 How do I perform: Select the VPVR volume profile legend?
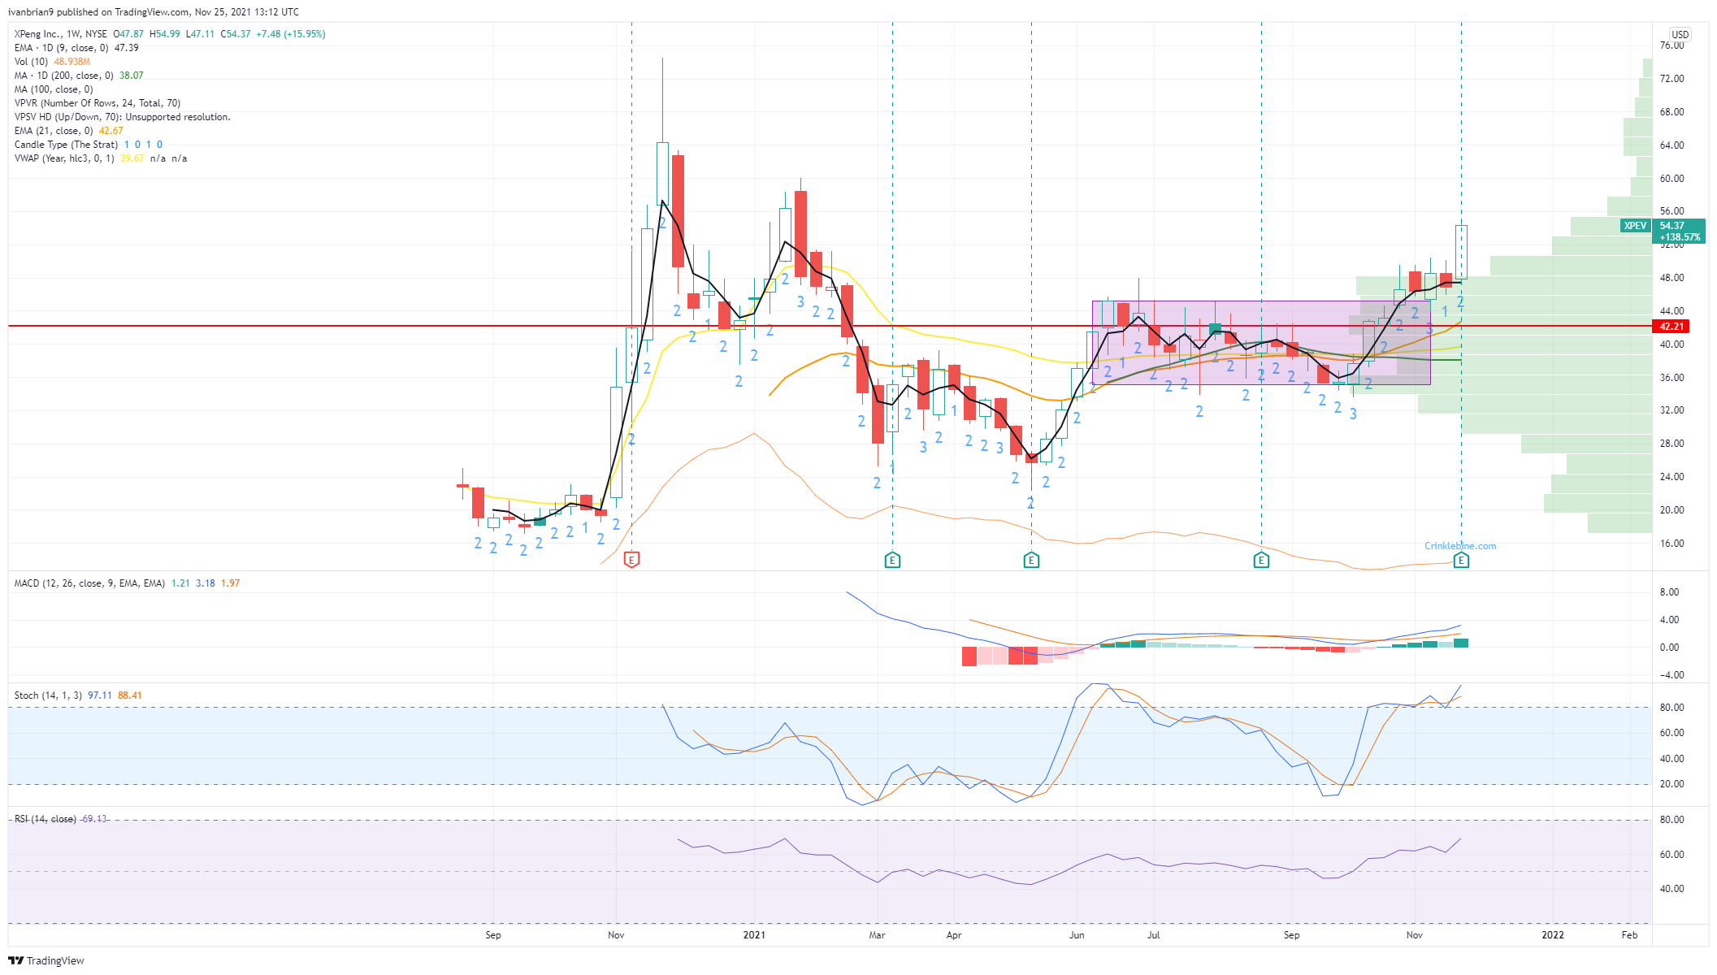[x=98, y=103]
